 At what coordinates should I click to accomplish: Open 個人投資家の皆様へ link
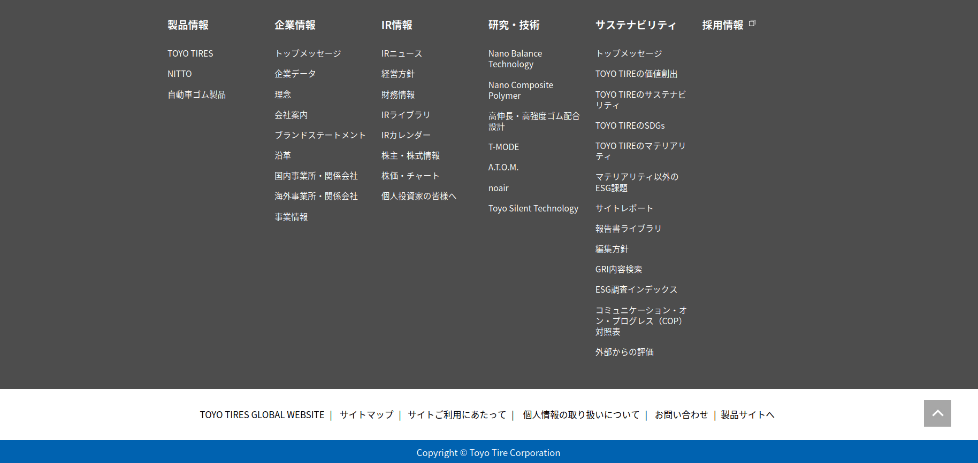coord(418,196)
